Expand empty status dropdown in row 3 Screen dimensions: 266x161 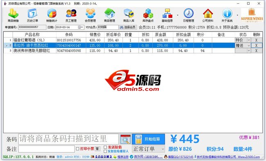[x=249, y=51]
